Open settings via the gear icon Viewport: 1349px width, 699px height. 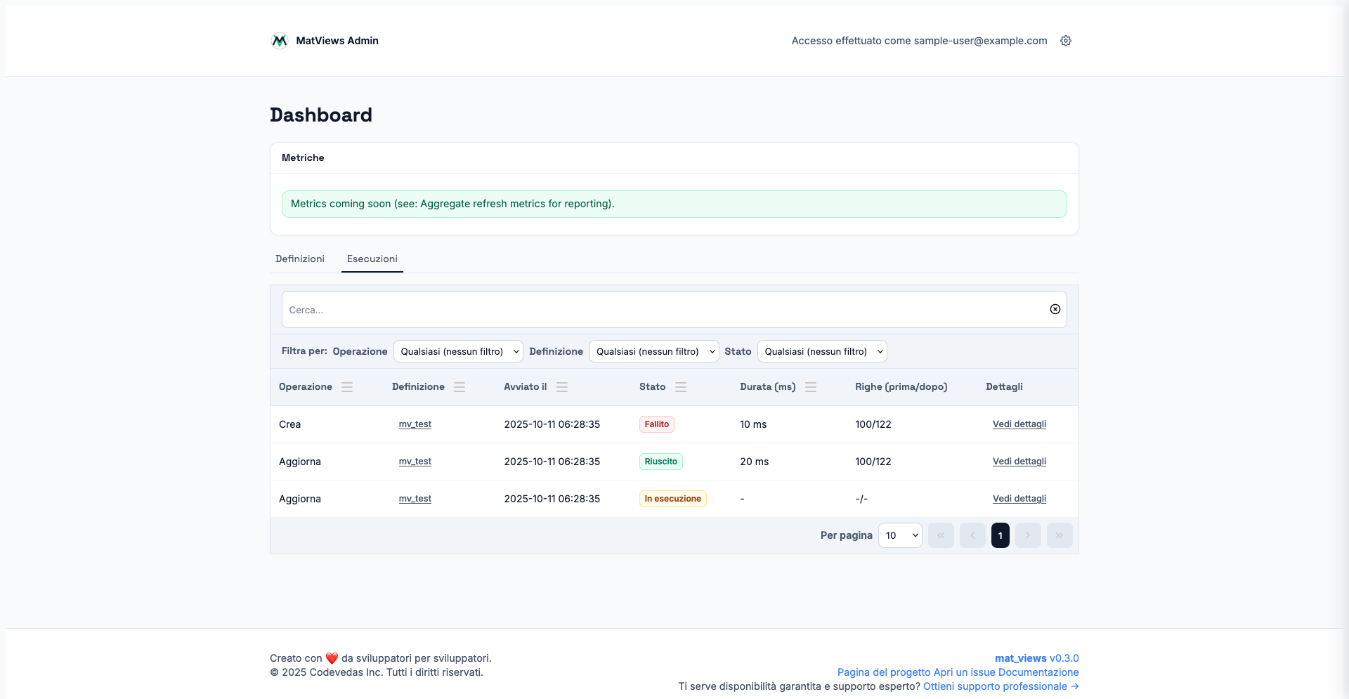pyautogui.click(x=1065, y=41)
